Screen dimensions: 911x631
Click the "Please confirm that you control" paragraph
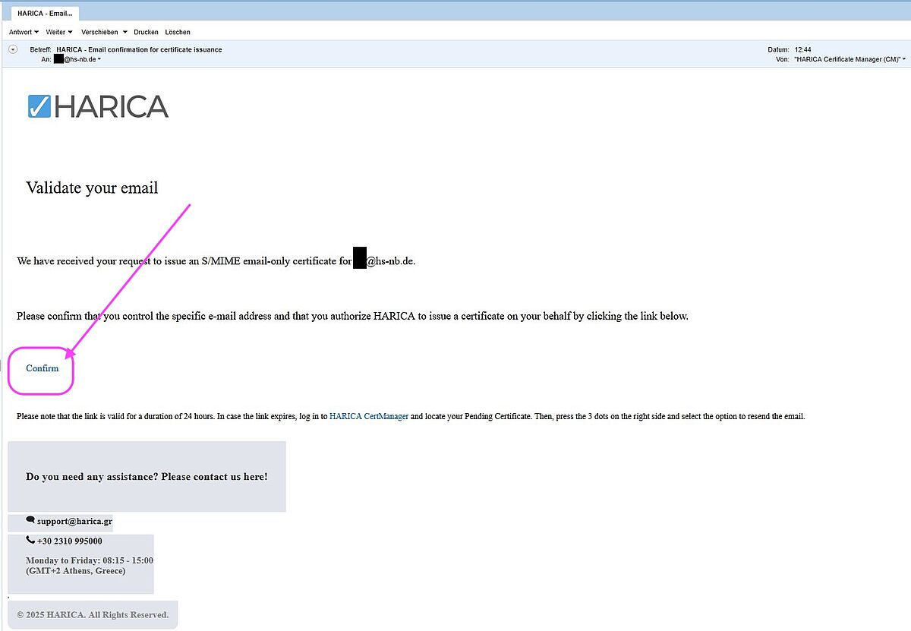[352, 316]
